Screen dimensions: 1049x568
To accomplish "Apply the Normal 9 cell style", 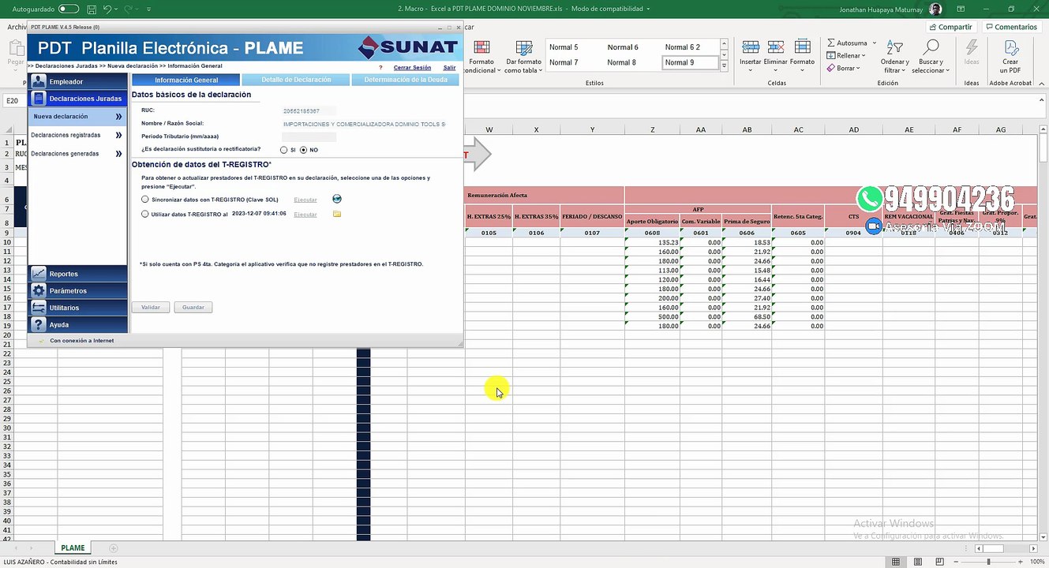I will 690,62.
